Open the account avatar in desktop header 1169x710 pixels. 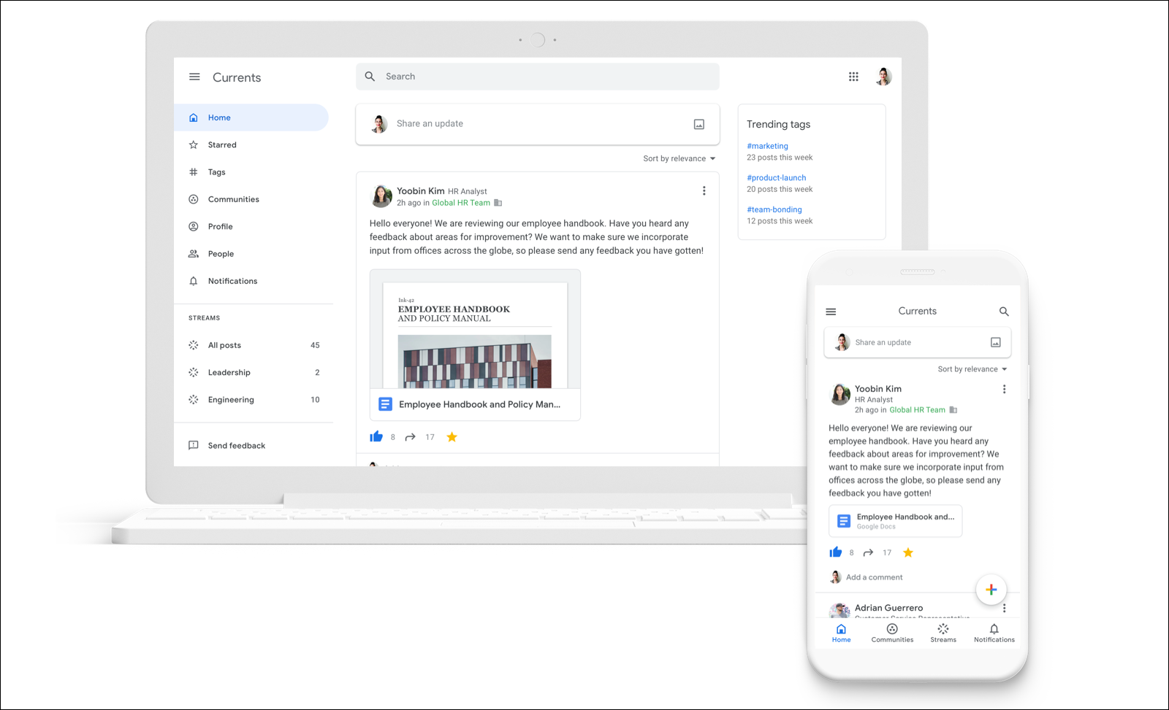pyautogui.click(x=883, y=77)
